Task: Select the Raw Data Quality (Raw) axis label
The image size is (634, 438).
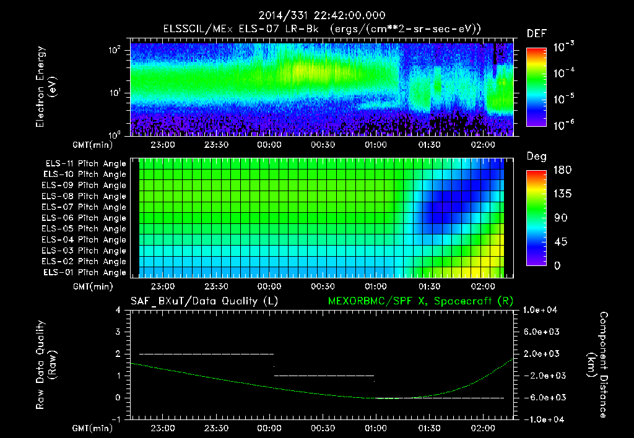Action: pos(46,365)
